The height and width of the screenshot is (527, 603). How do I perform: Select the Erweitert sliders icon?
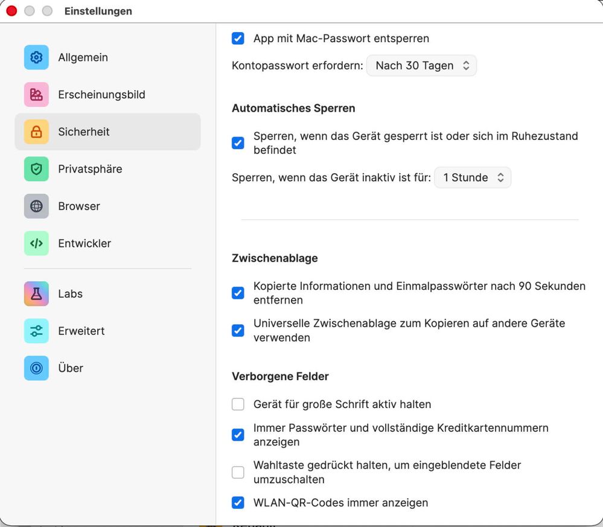[x=36, y=331]
